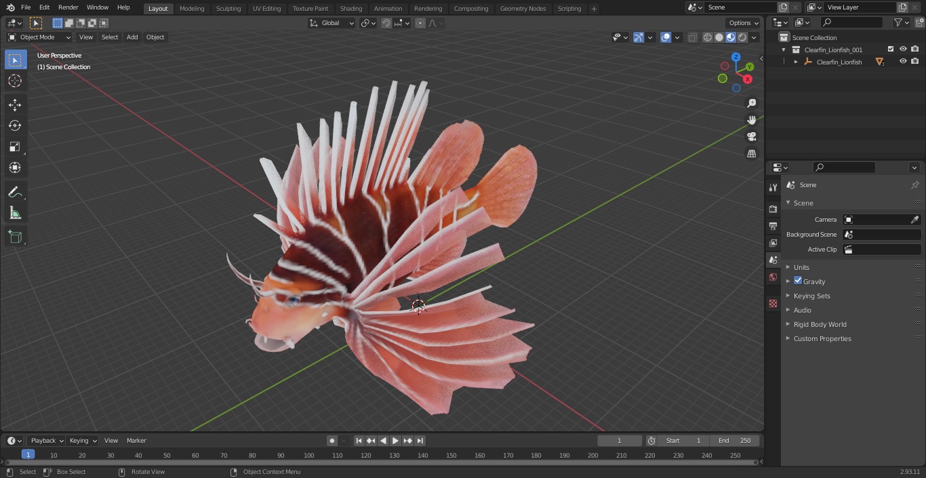Click the pin icon in Scene properties
Image resolution: width=926 pixels, height=478 pixels.
[914, 185]
